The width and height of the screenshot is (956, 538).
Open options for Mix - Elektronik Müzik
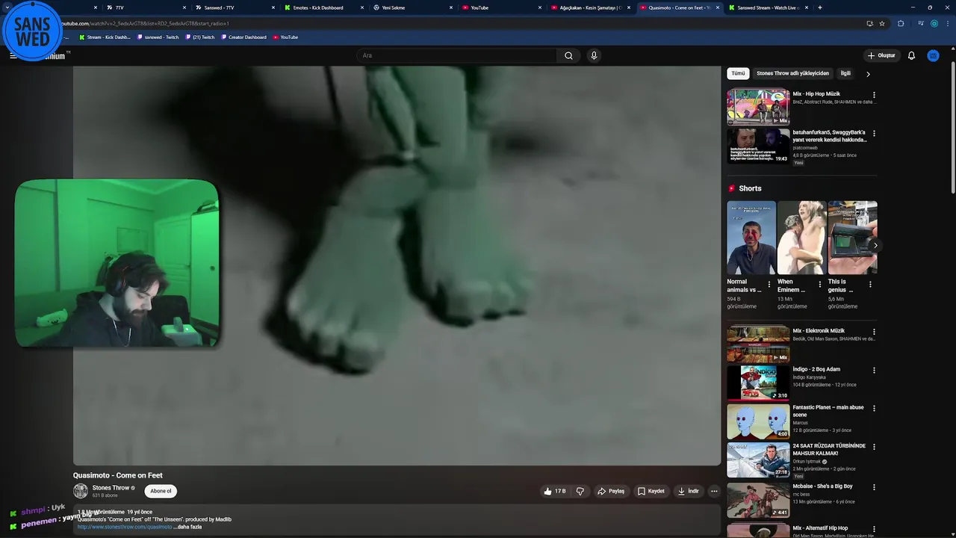coord(874,332)
